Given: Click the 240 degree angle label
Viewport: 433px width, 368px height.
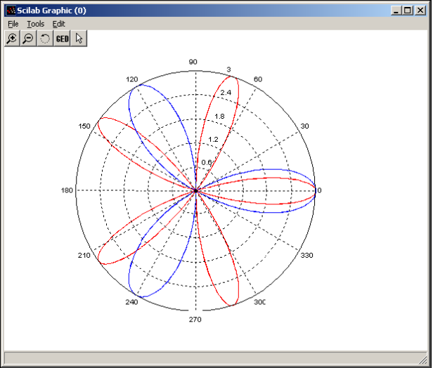Looking at the screenshot, I should click(131, 302).
